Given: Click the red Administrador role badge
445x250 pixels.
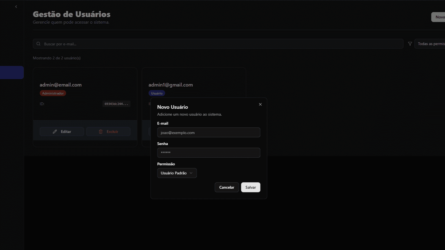Looking at the screenshot, I should tap(53, 93).
